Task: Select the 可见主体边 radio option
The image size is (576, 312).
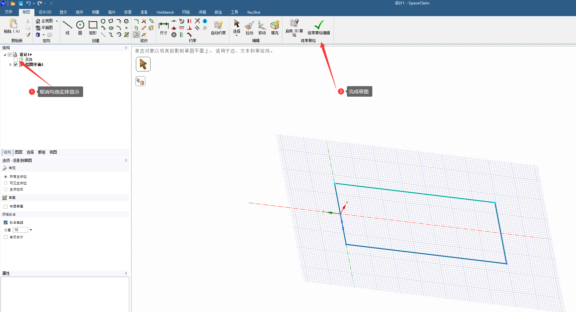Action: pos(6,183)
